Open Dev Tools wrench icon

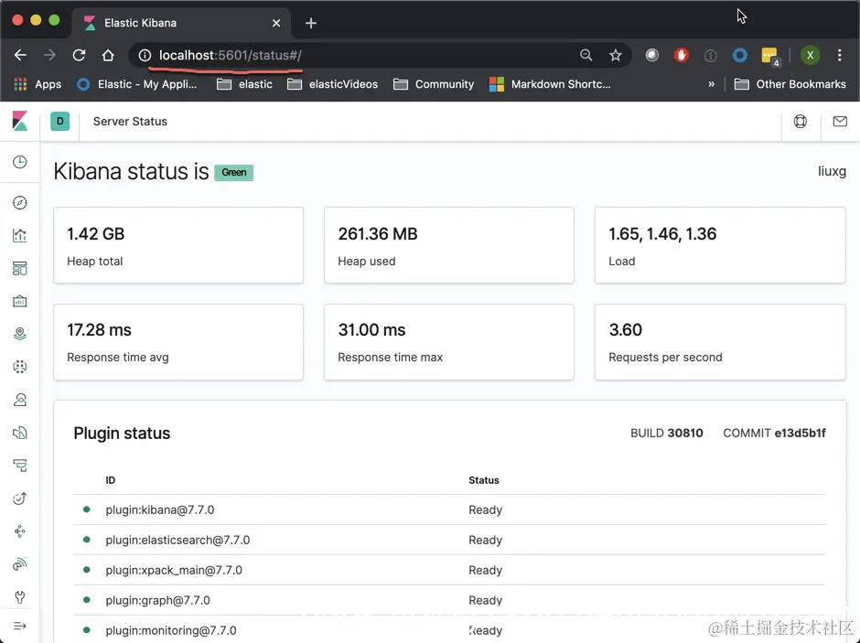coord(20,597)
